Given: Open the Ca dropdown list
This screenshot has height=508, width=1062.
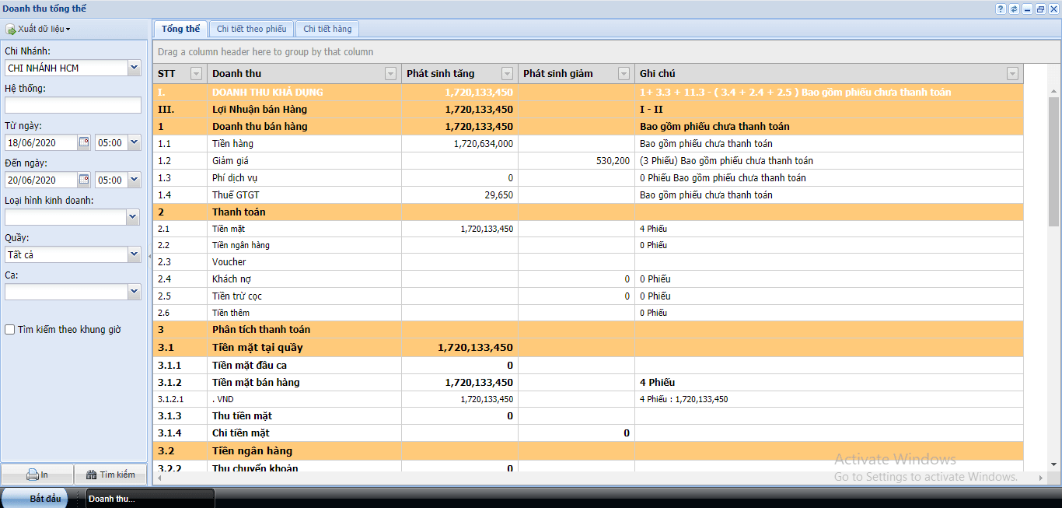Looking at the screenshot, I should 134,292.
